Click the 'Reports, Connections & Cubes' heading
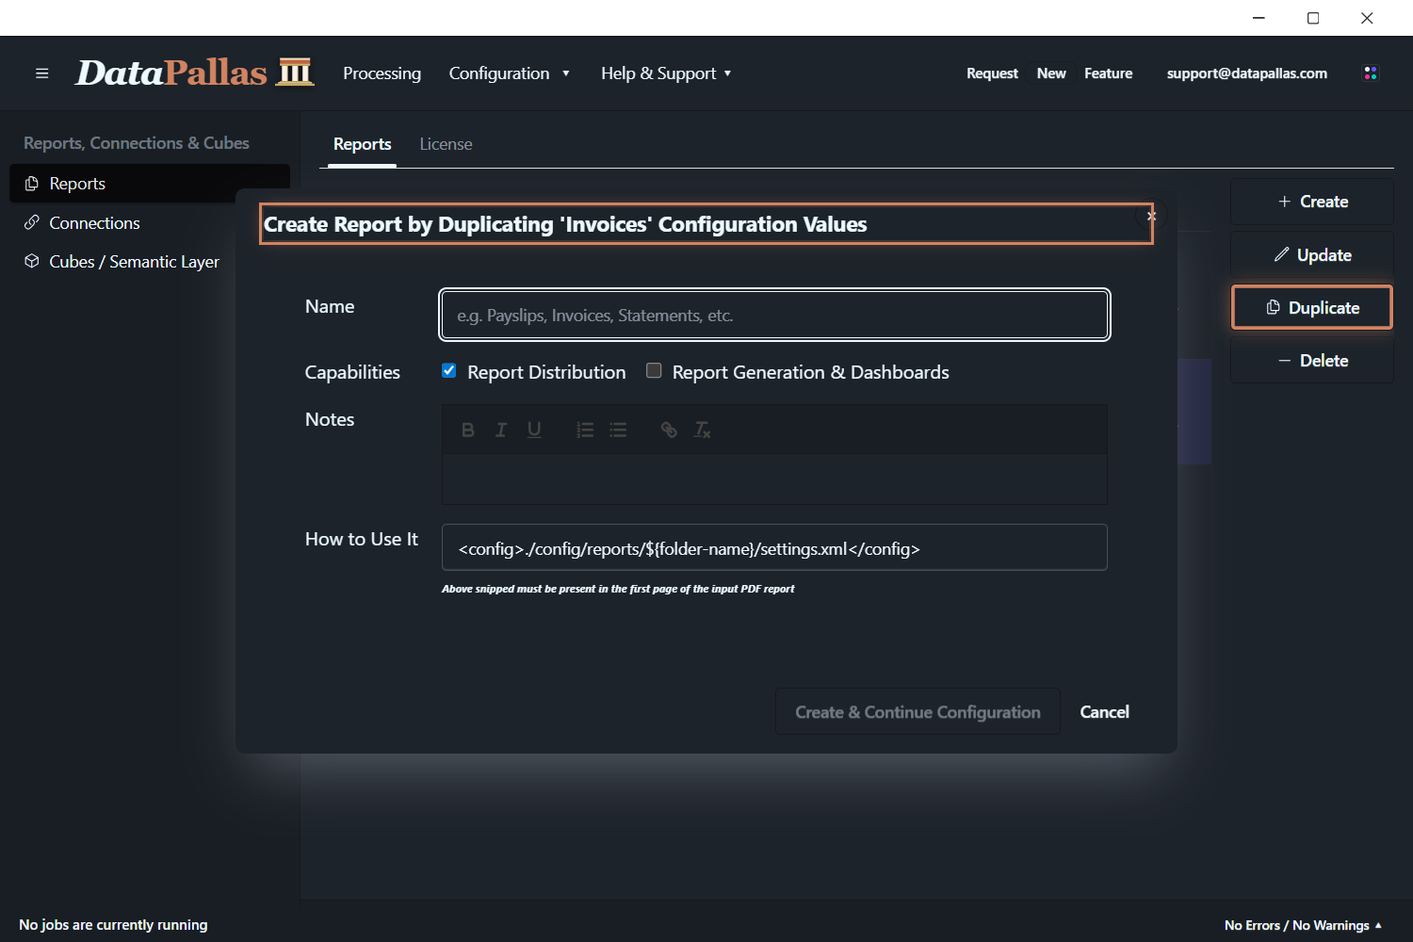 [x=137, y=143]
